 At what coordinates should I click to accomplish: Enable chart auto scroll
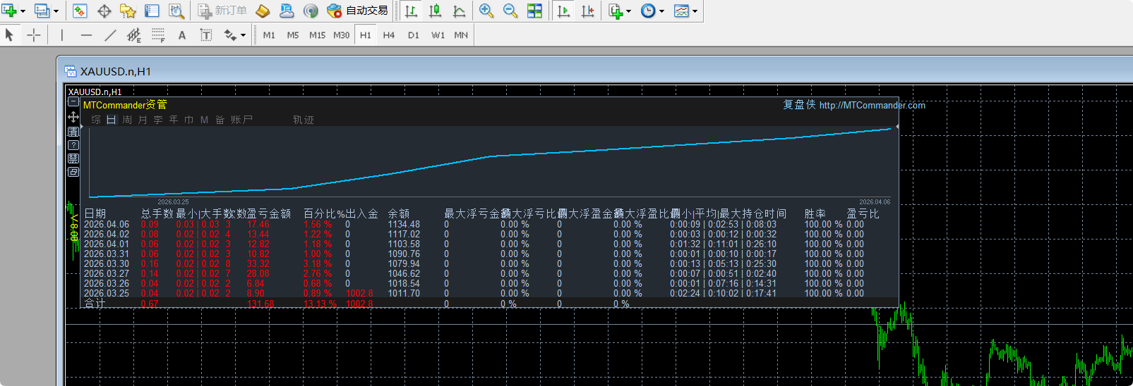pyautogui.click(x=563, y=11)
